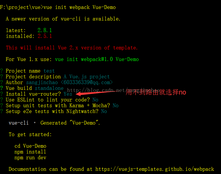Click the 'npm install' command line
The height and width of the screenshot is (174, 221).
pos(30,152)
